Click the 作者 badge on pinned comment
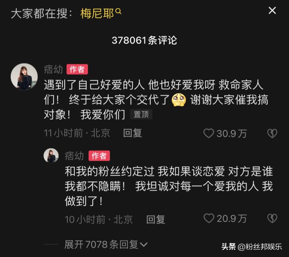289x257 pixels. [77, 69]
